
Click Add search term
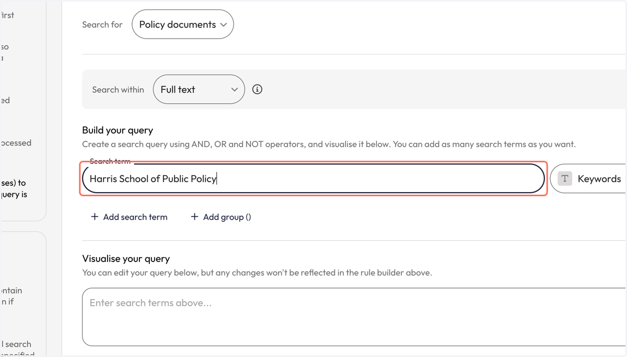pos(129,217)
